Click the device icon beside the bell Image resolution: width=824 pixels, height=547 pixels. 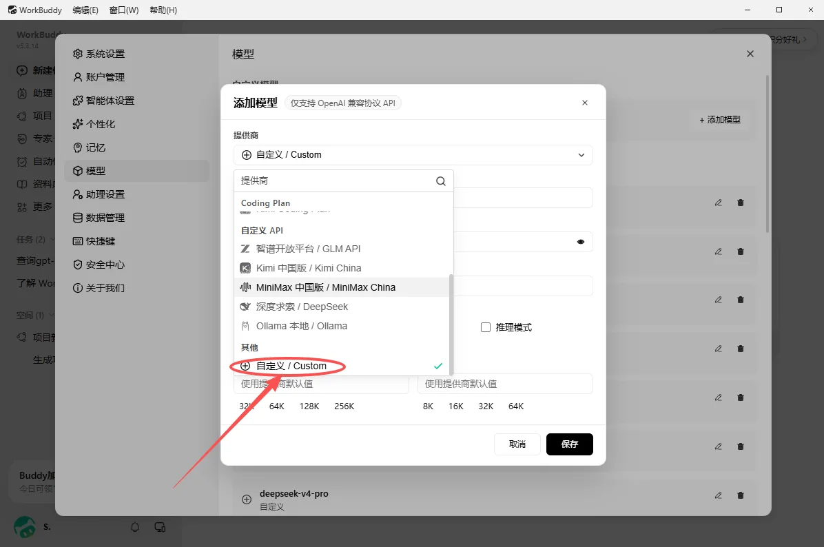click(x=161, y=527)
